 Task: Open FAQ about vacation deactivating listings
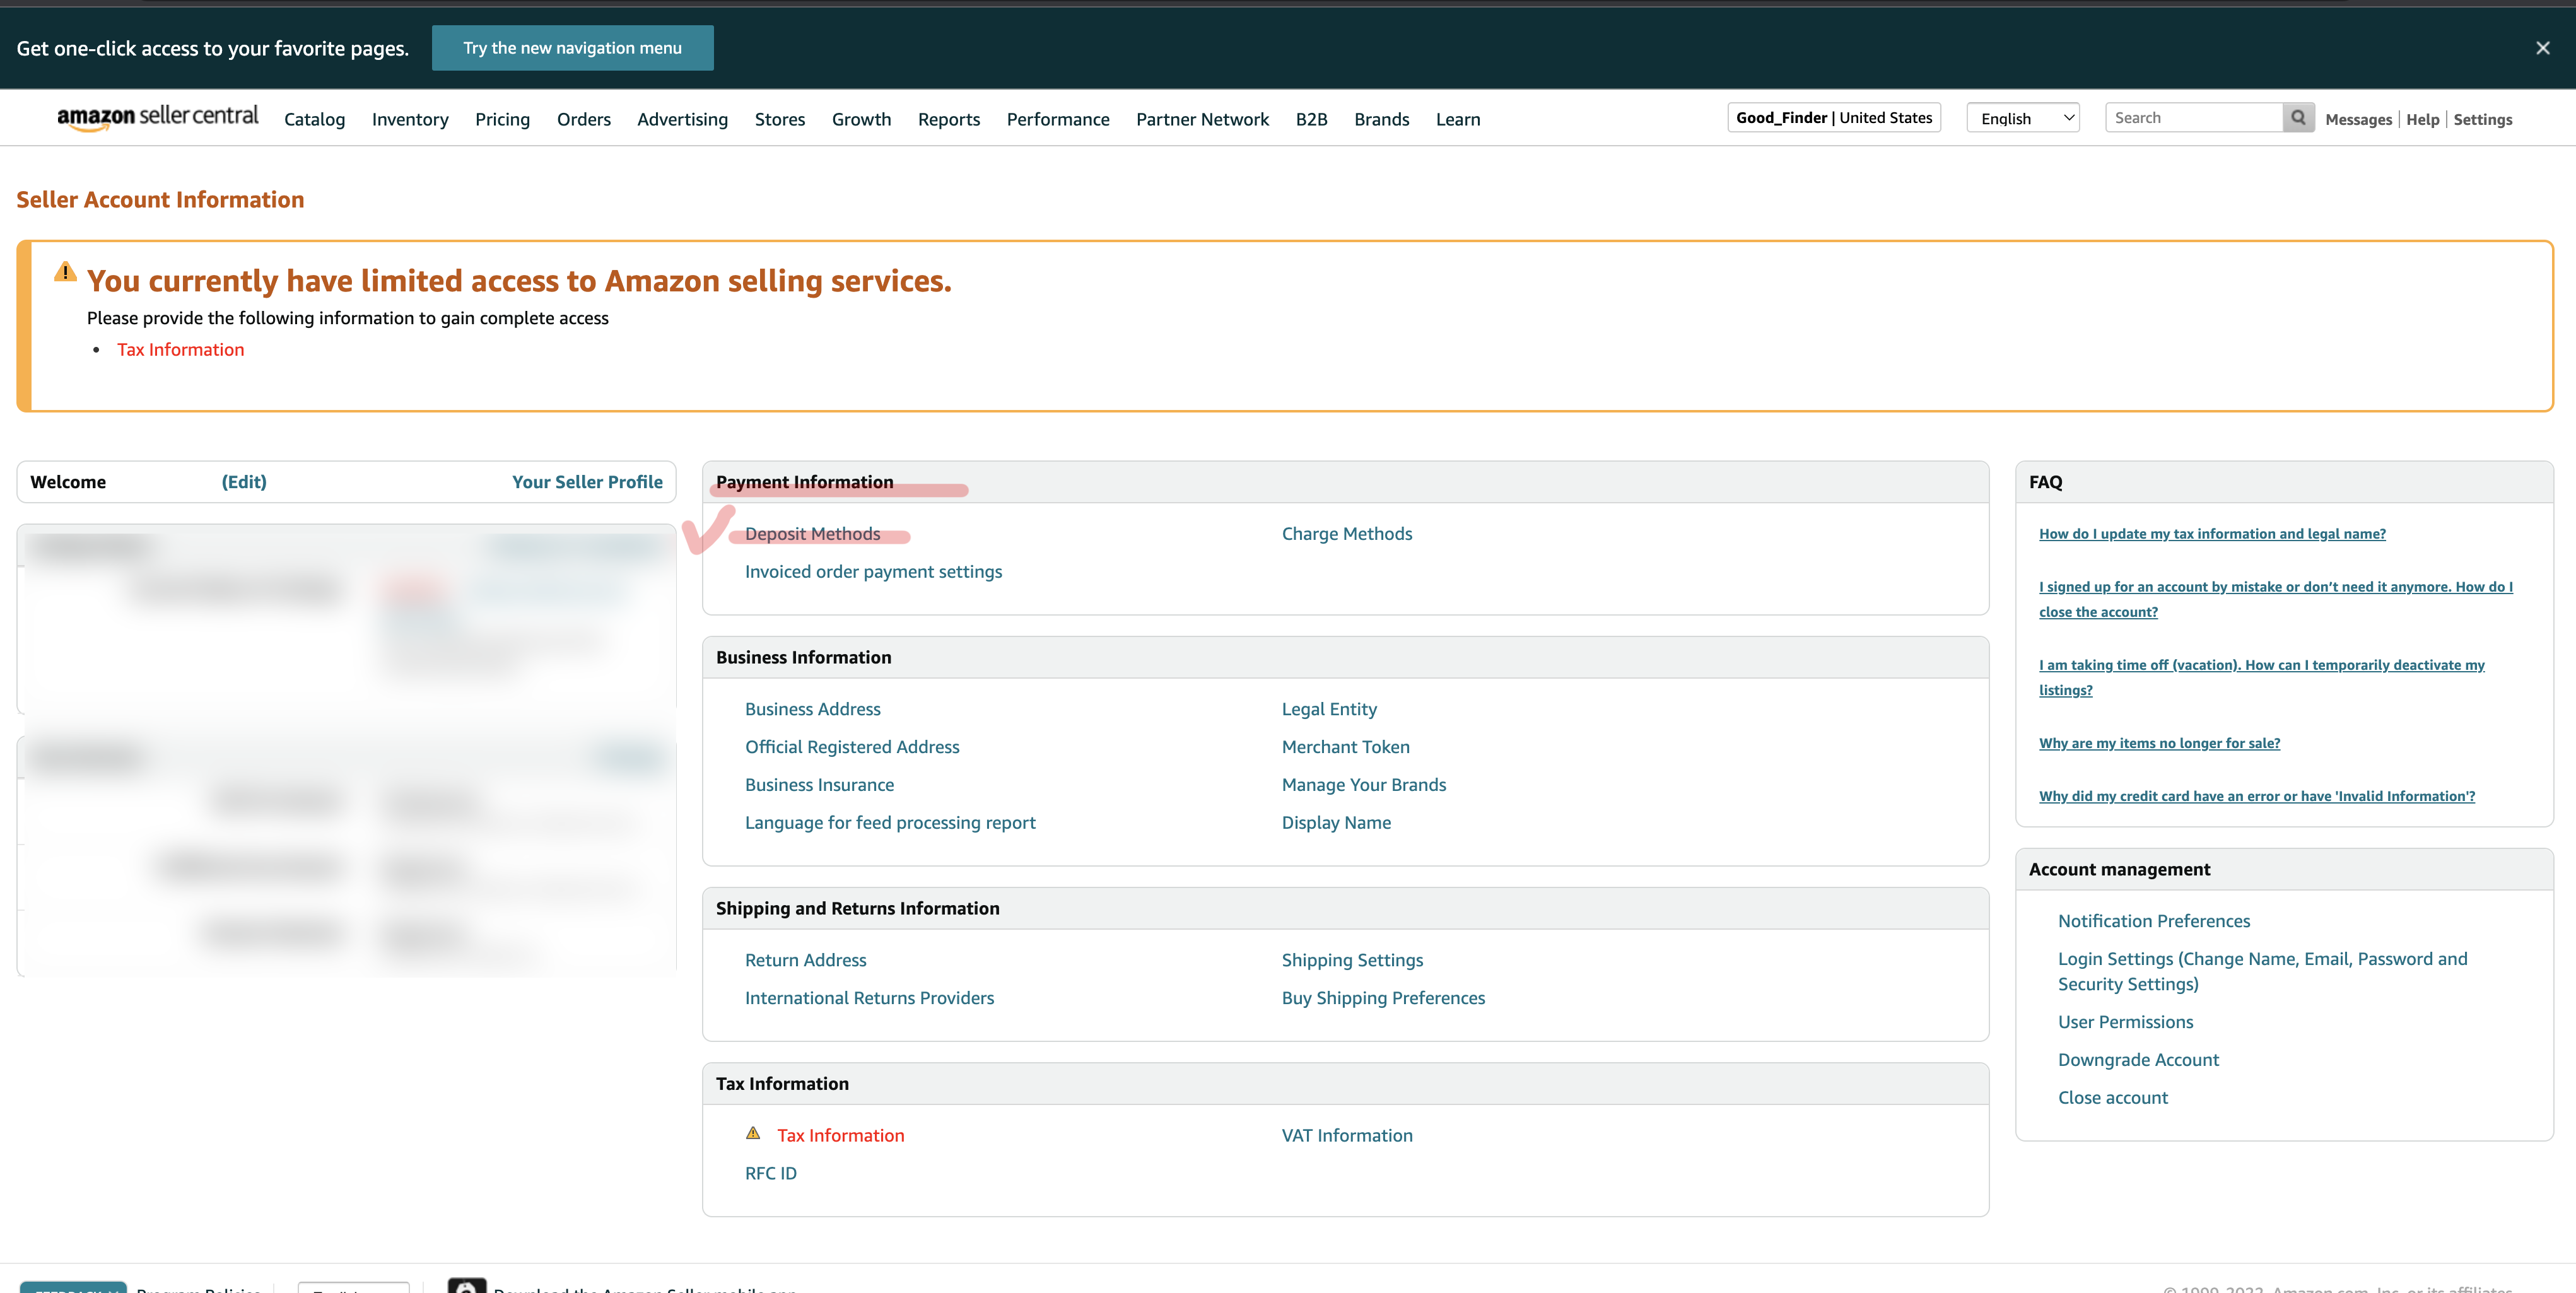[2261, 677]
